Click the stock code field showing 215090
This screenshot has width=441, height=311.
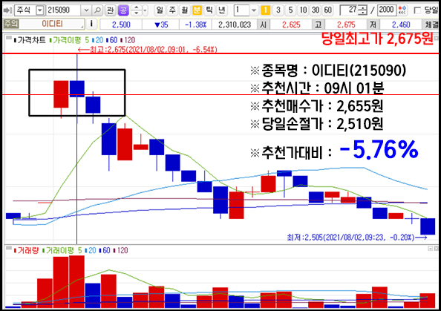64,10
